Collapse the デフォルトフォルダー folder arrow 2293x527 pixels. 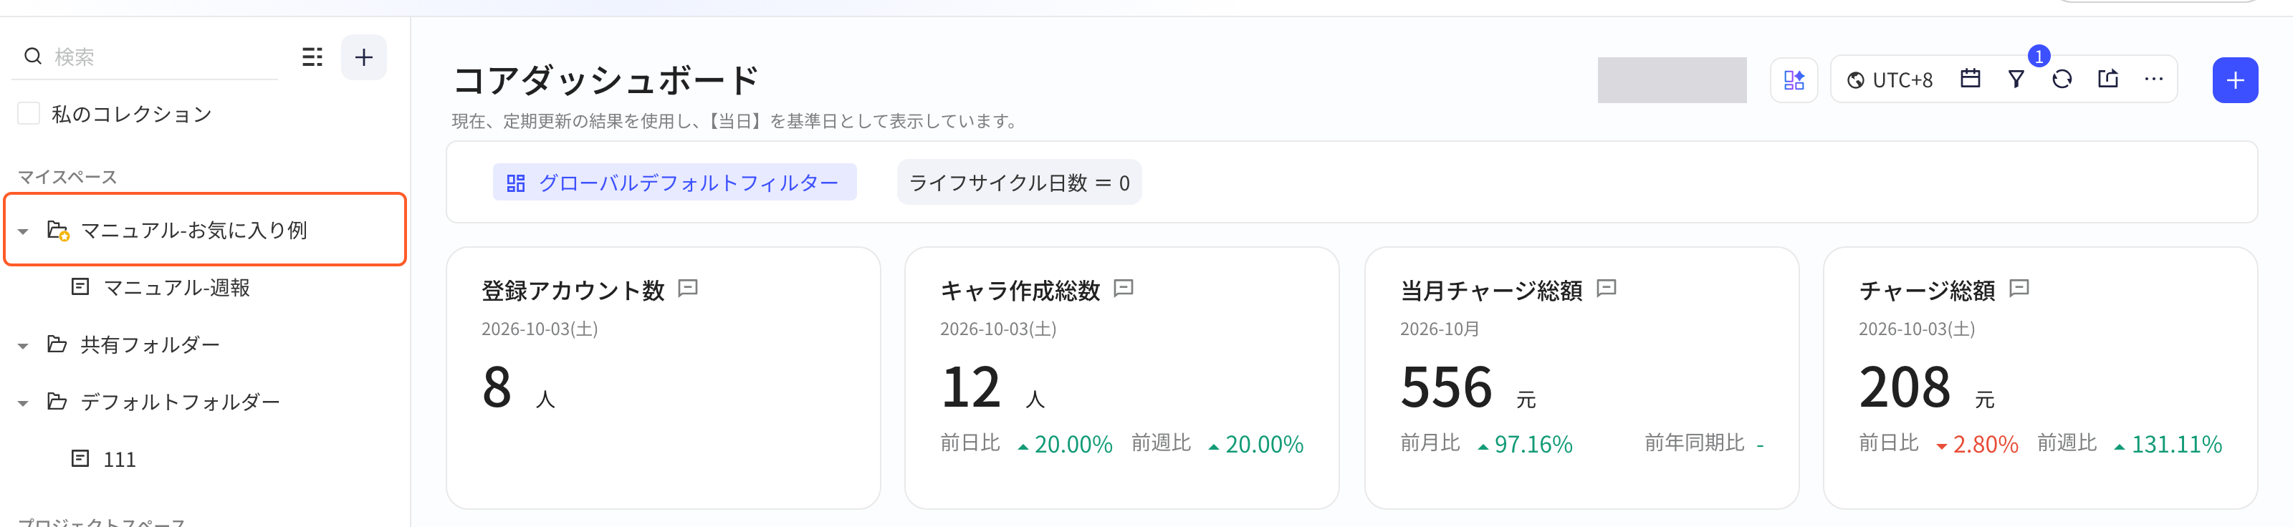coord(23,403)
